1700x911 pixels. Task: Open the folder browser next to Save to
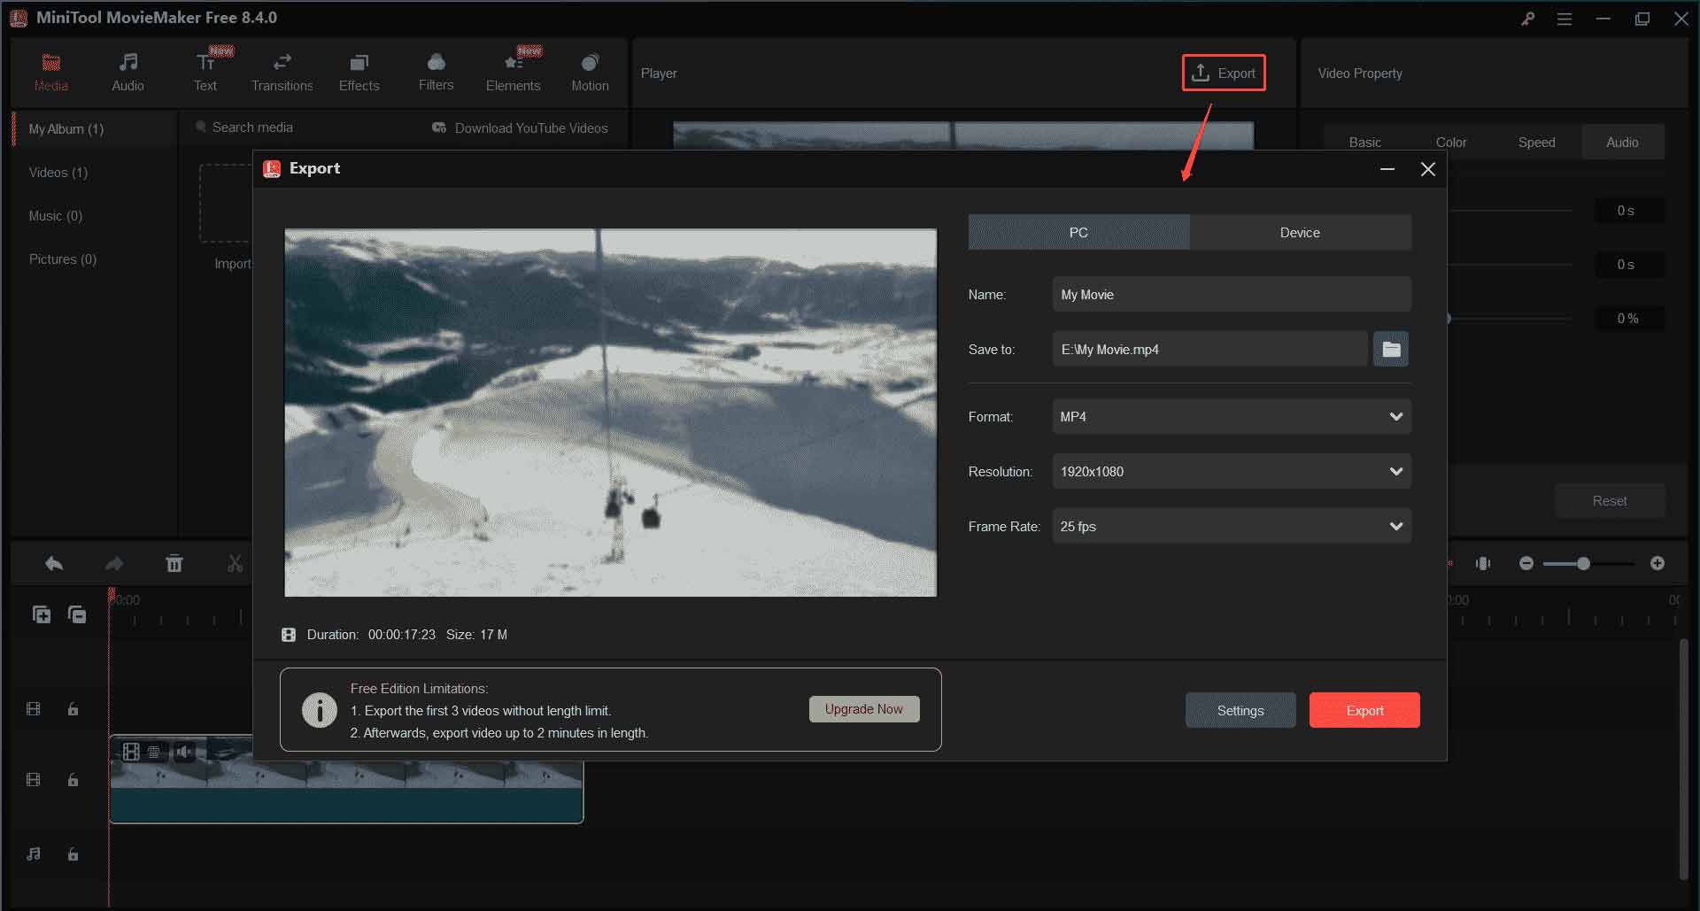1391,349
